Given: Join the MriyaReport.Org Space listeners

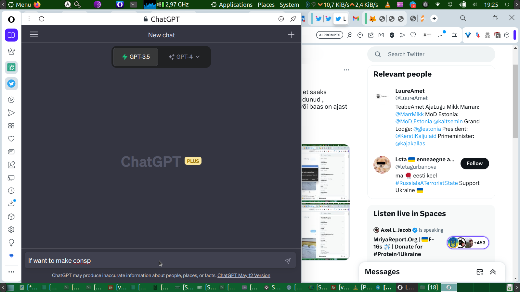Looking at the screenshot, I should [468, 243].
